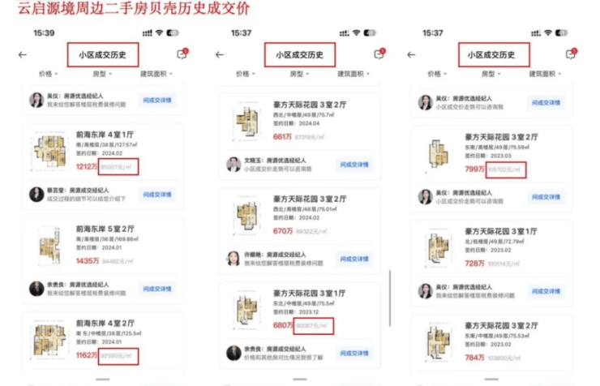Expand 价格 filter in right screen
The image size is (600, 386).
click(437, 74)
